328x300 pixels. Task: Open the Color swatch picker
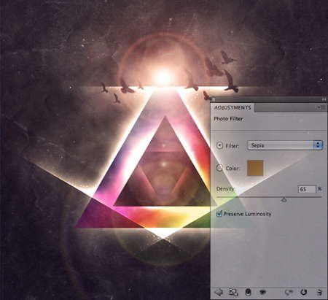coord(255,168)
